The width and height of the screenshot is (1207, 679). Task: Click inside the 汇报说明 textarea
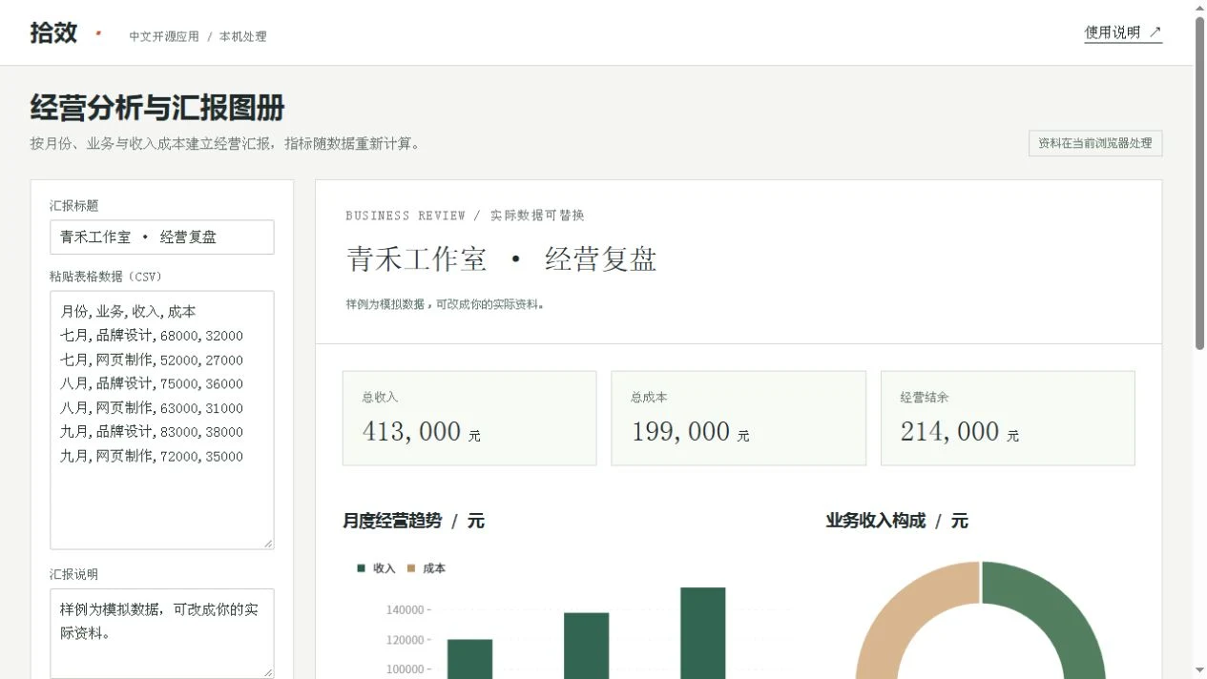pyautogui.click(x=162, y=633)
